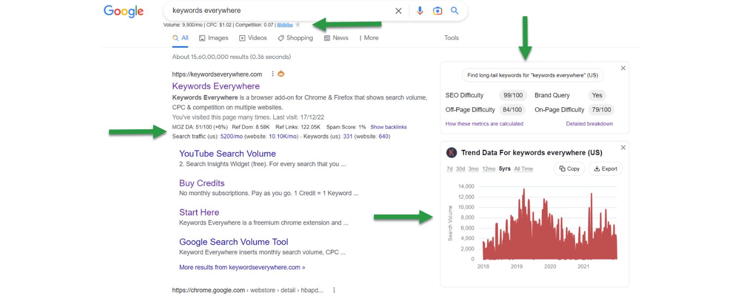Switch to the News tab

point(336,37)
